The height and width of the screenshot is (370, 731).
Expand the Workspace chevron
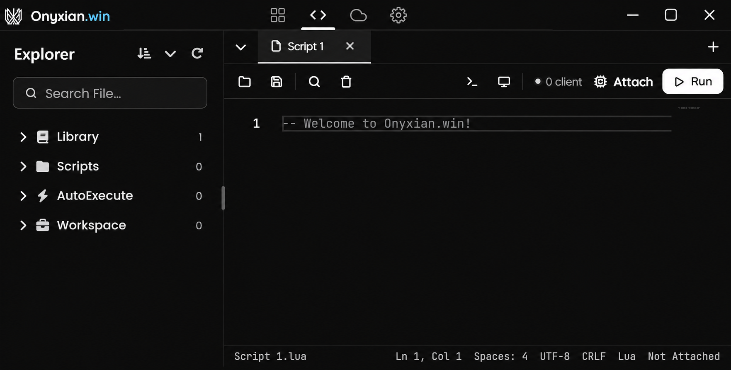click(x=23, y=225)
